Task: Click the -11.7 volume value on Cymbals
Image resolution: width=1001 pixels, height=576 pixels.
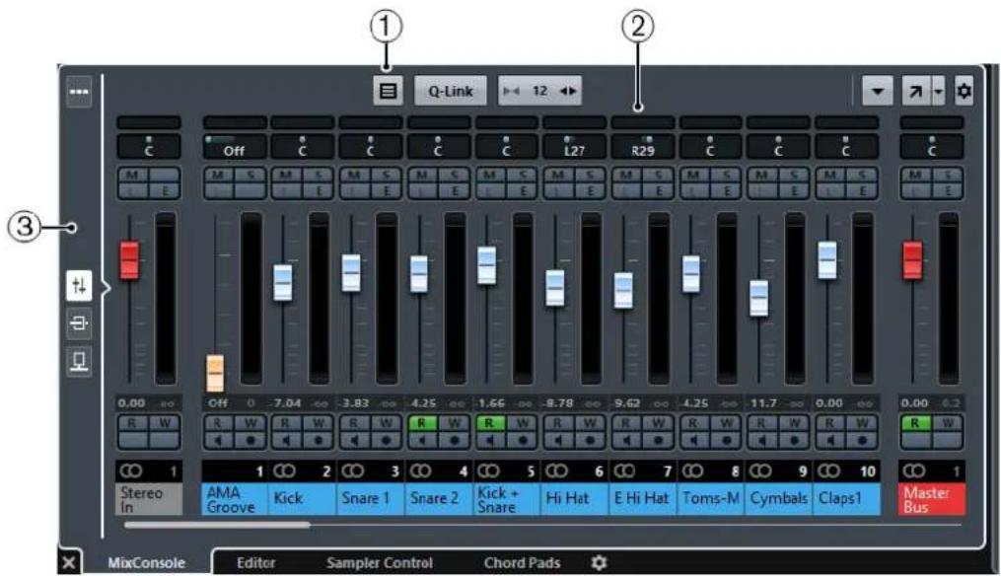Action: [x=763, y=403]
